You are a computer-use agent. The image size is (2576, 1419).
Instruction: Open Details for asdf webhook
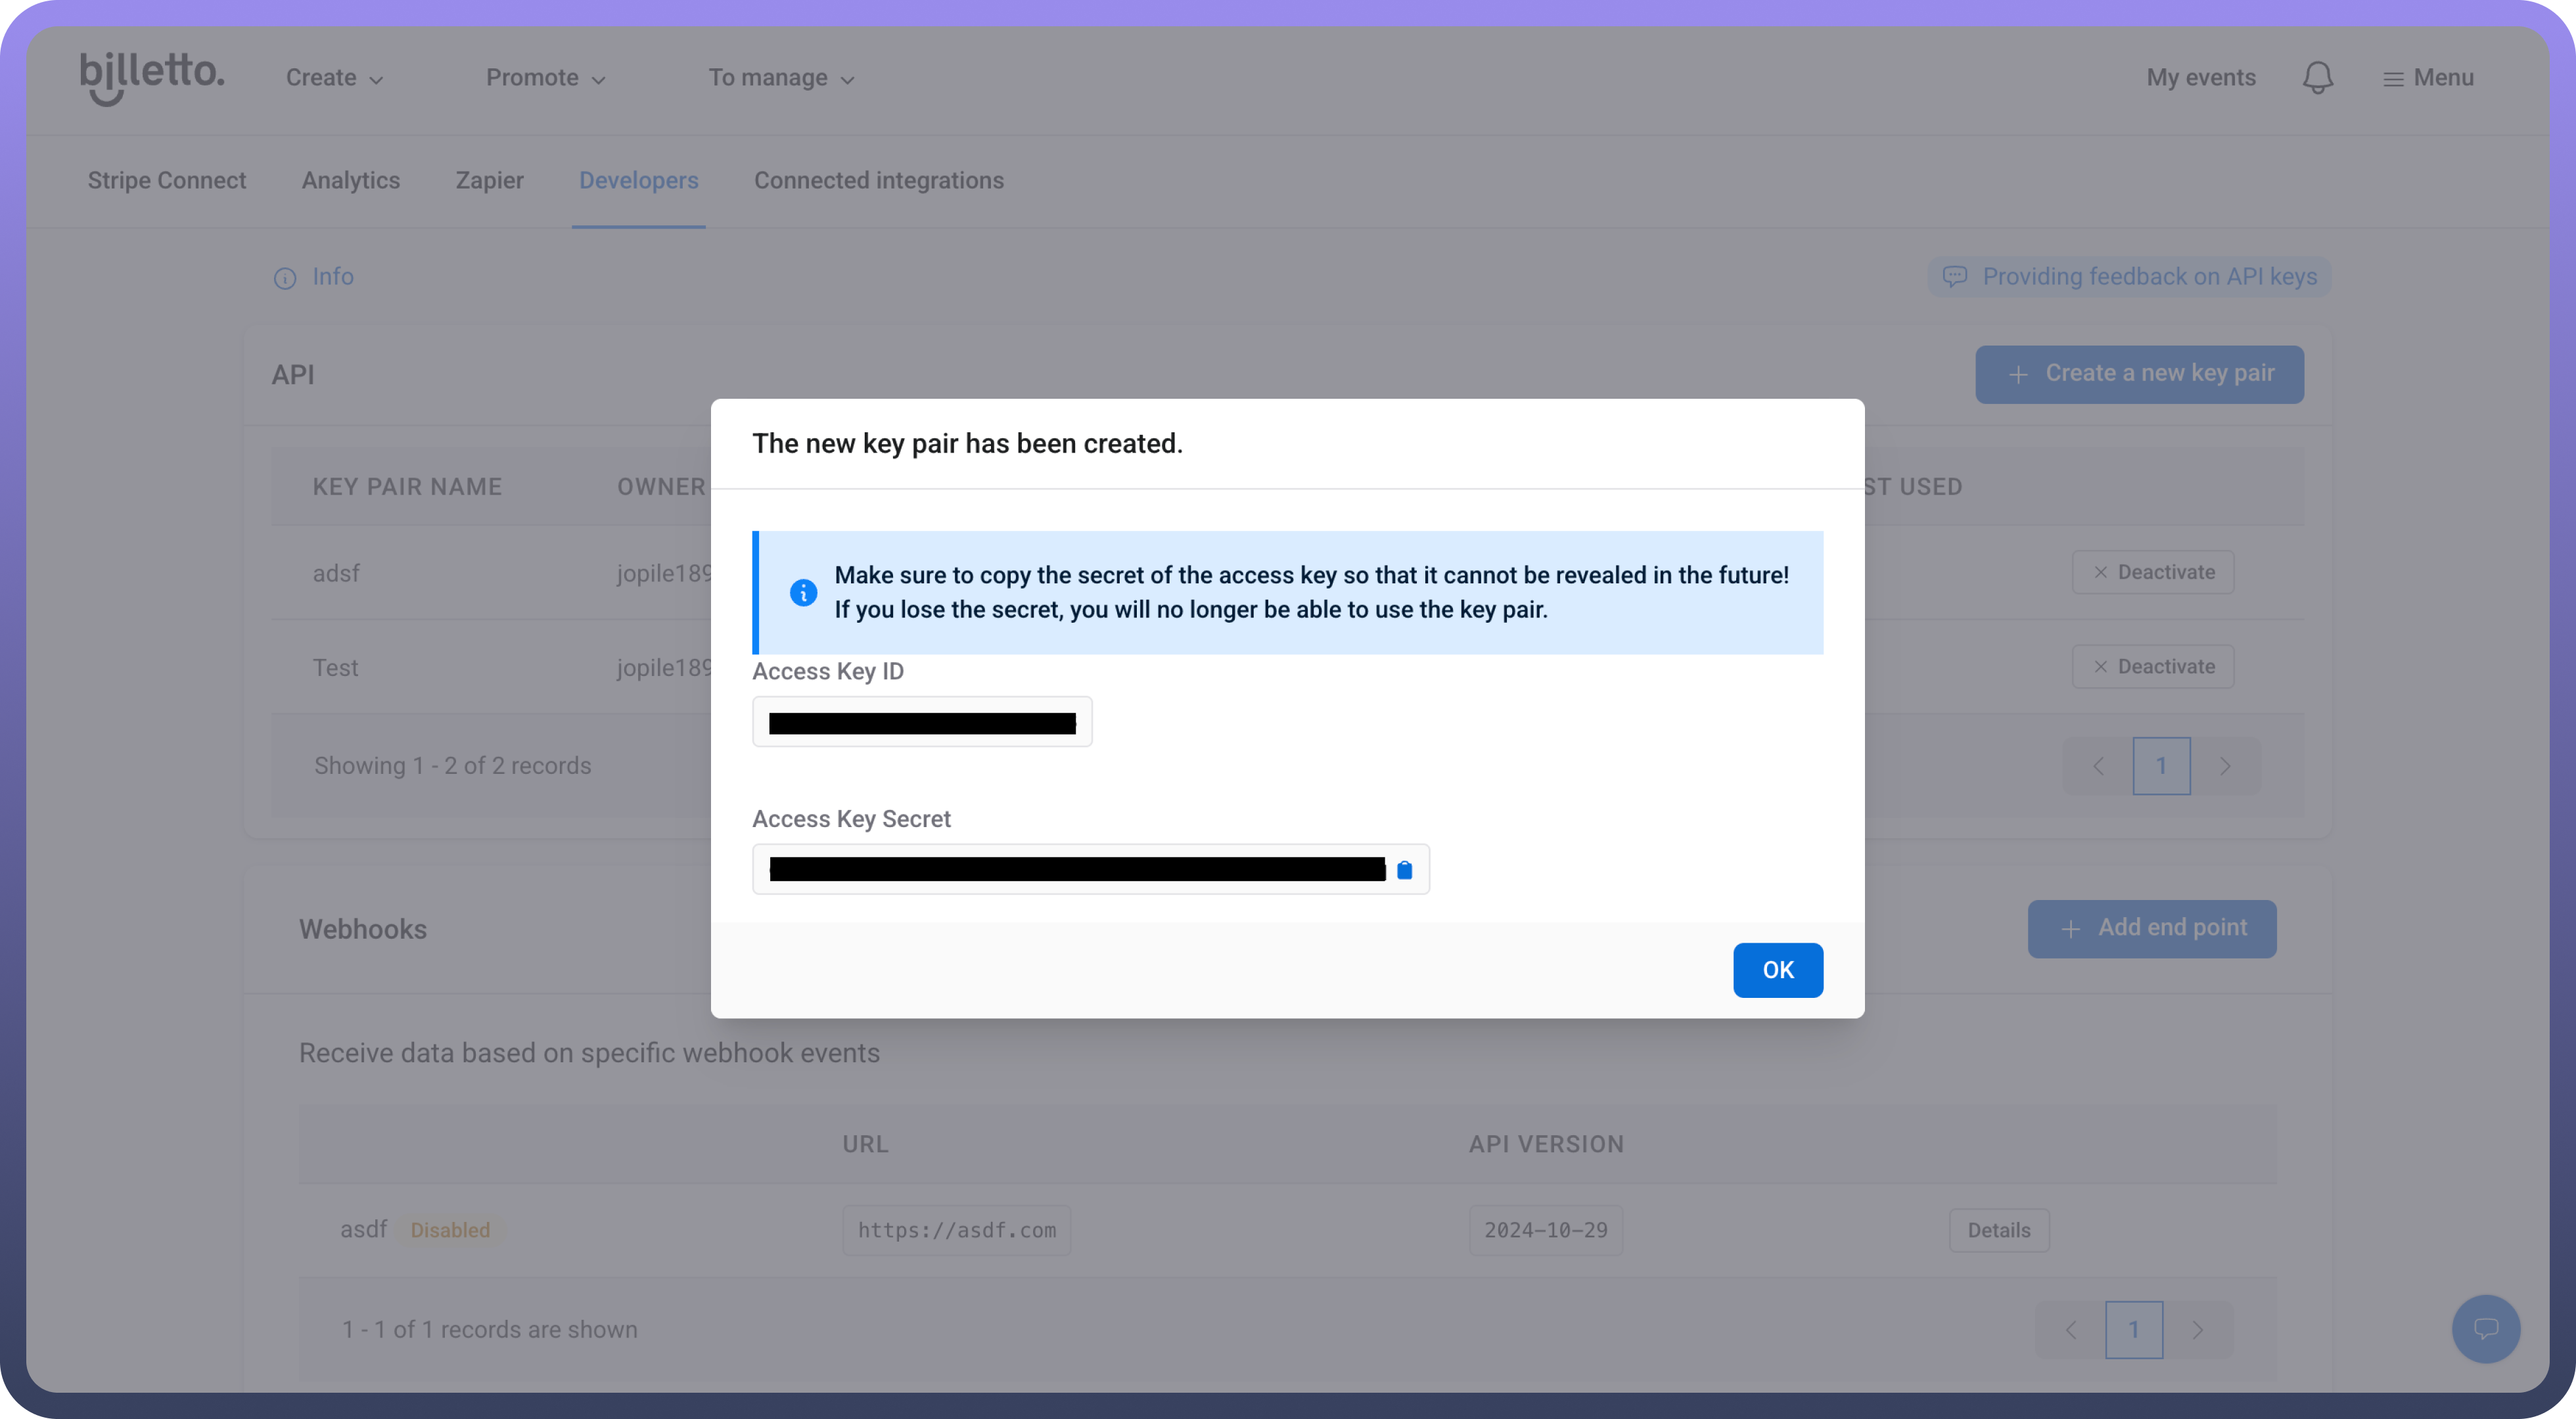(x=1998, y=1230)
